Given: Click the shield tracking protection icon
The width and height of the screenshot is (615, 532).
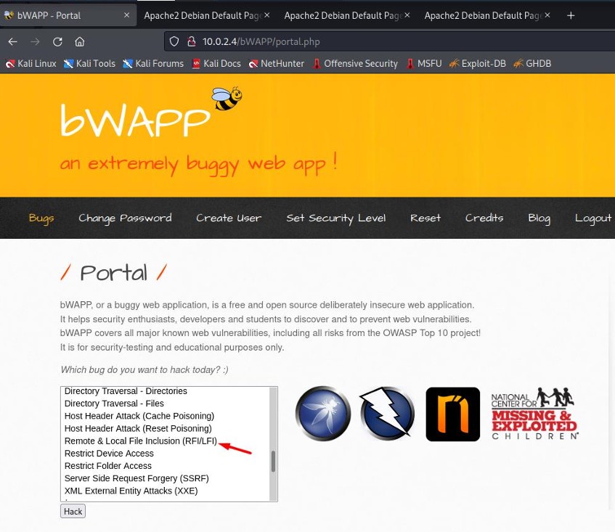Looking at the screenshot, I should (174, 41).
